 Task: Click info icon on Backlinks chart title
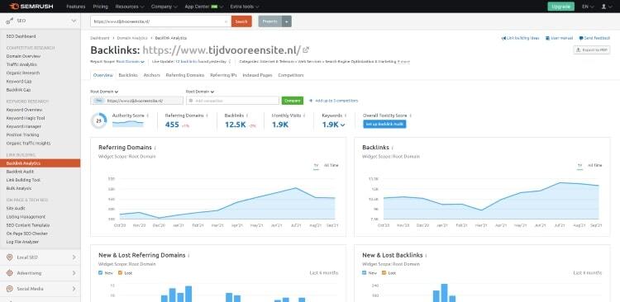click(x=392, y=148)
